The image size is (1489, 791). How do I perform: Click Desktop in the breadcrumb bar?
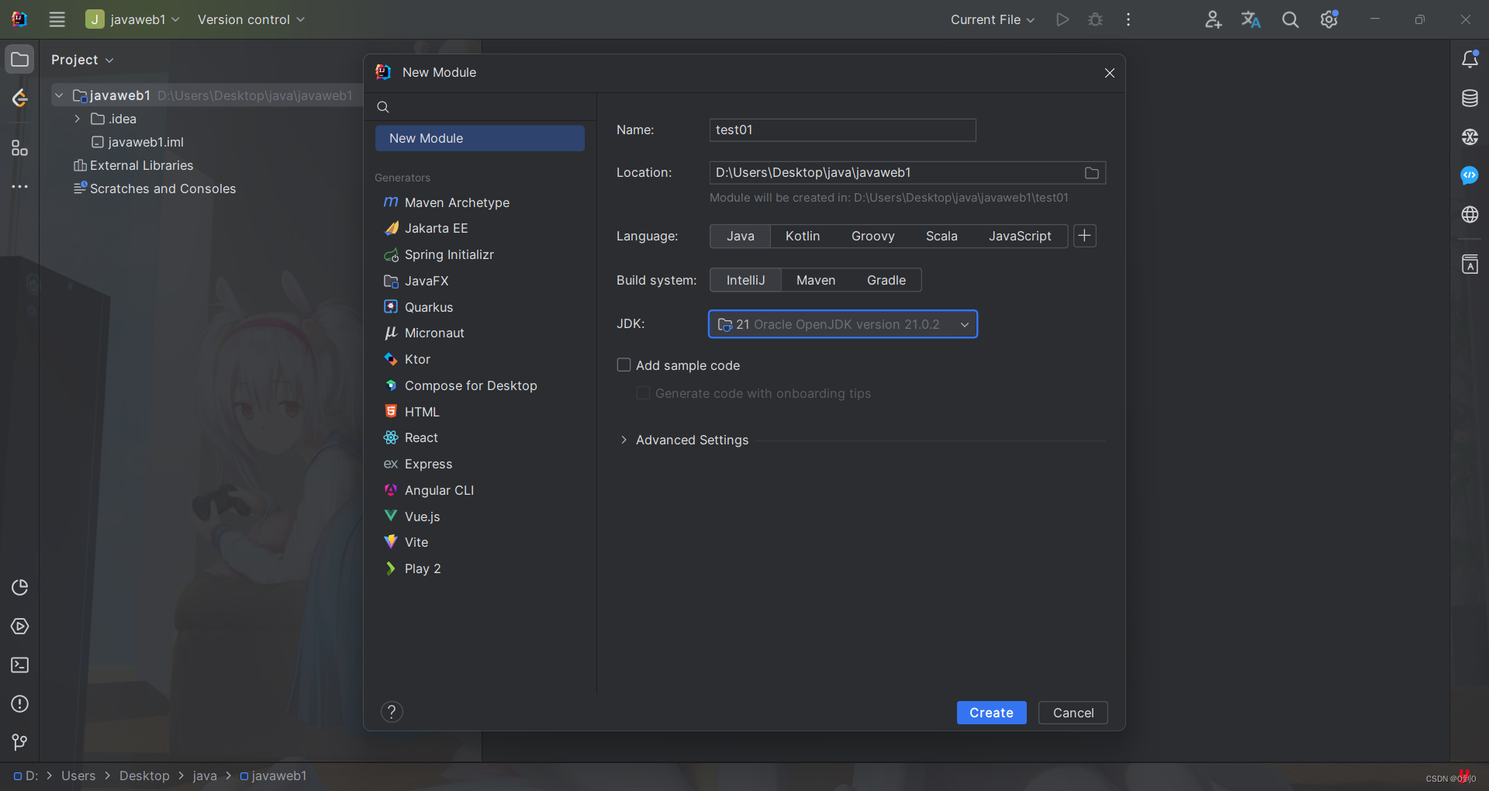(144, 775)
